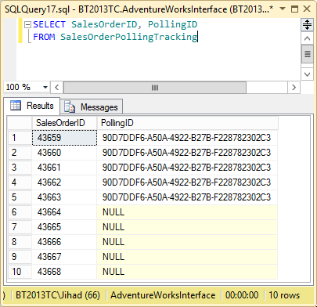
Task: Select the PollingID column header
Action: (187, 123)
